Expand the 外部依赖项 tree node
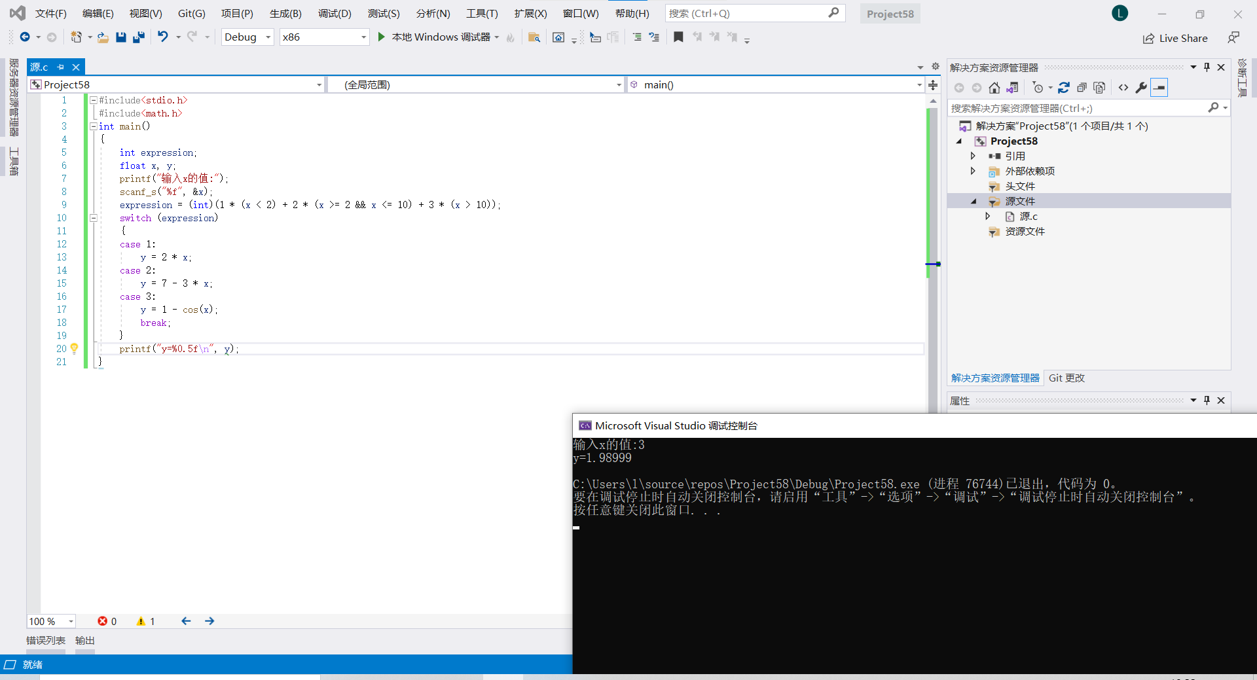The width and height of the screenshot is (1257, 680). click(x=973, y=171)
